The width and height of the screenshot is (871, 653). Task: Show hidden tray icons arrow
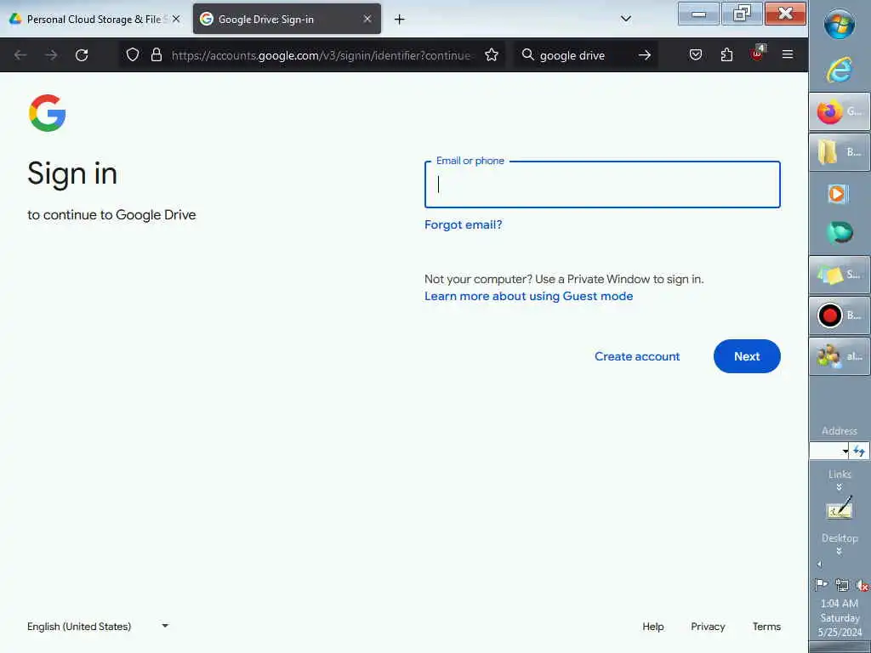[819, 565]
